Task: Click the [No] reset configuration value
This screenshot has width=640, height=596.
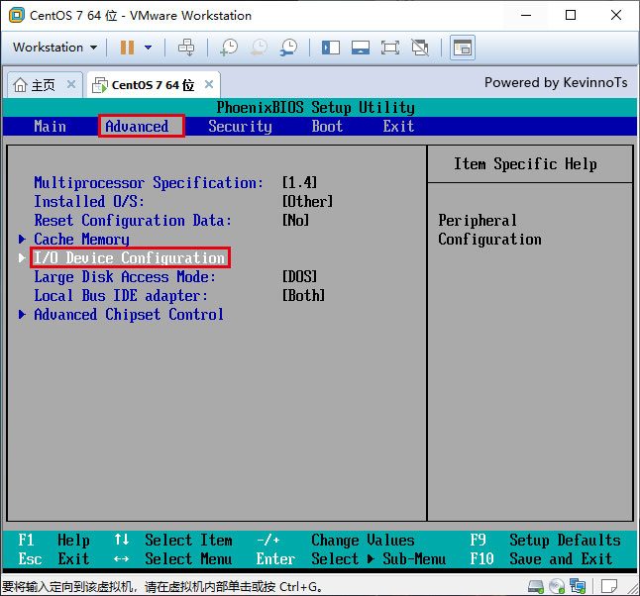Action: (296, 221)
